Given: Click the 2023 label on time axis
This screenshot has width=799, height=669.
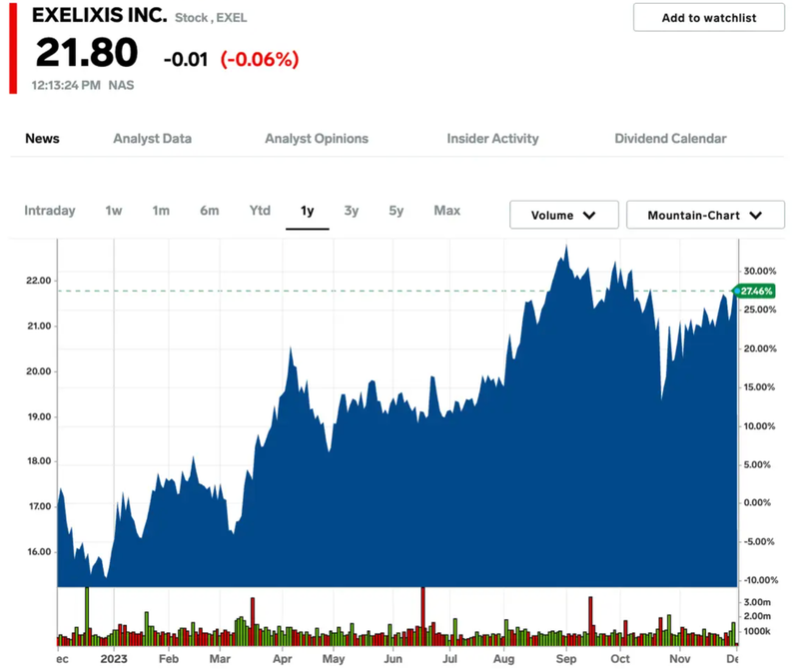Looking at the screenshot, I should point(114,659).
